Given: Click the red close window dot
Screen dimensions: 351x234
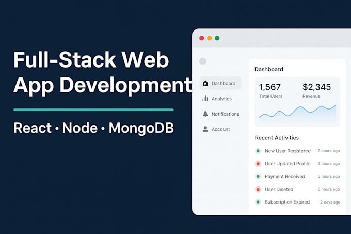Looking at the screenshot, I should tap(201, 38).
